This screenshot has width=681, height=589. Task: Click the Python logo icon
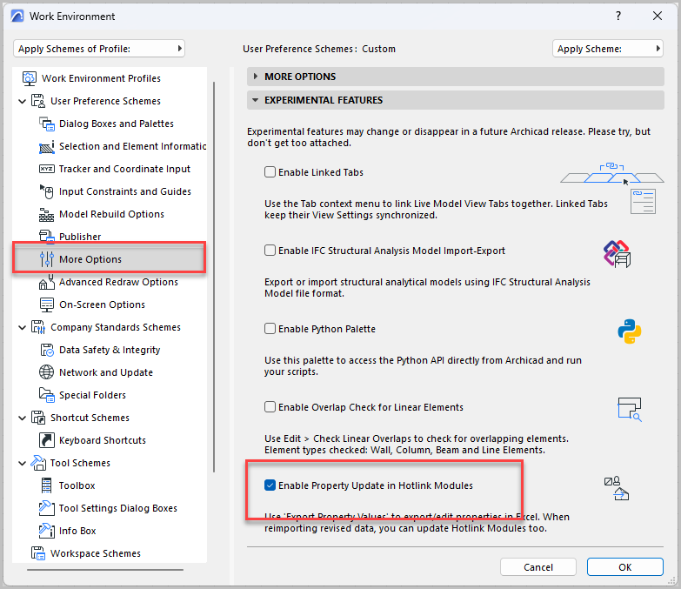(630, 332)
